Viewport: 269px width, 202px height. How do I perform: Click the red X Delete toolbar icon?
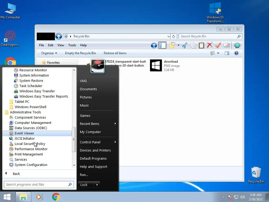210,45
